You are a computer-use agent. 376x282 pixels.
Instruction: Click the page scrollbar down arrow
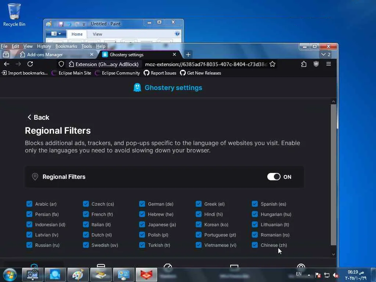[x=333, y=254]
